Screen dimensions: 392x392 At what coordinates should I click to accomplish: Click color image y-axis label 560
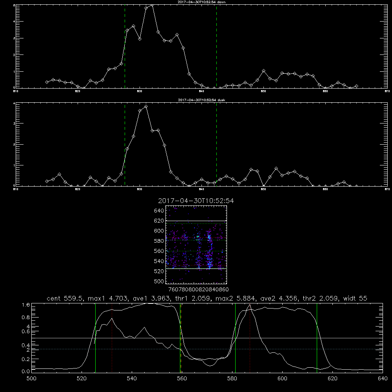159,251
